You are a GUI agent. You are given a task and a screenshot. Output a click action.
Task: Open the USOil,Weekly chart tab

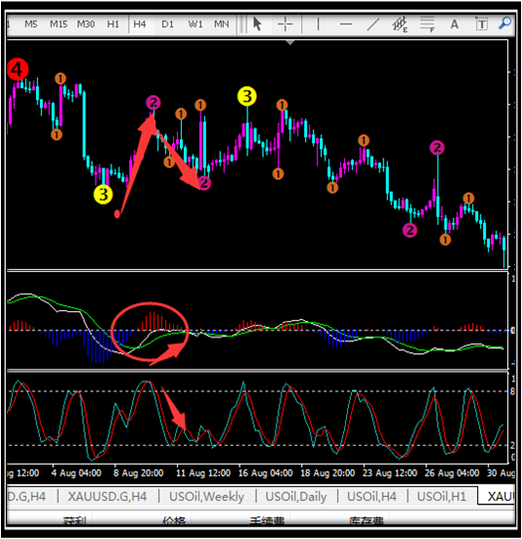(x=206, y=496)
